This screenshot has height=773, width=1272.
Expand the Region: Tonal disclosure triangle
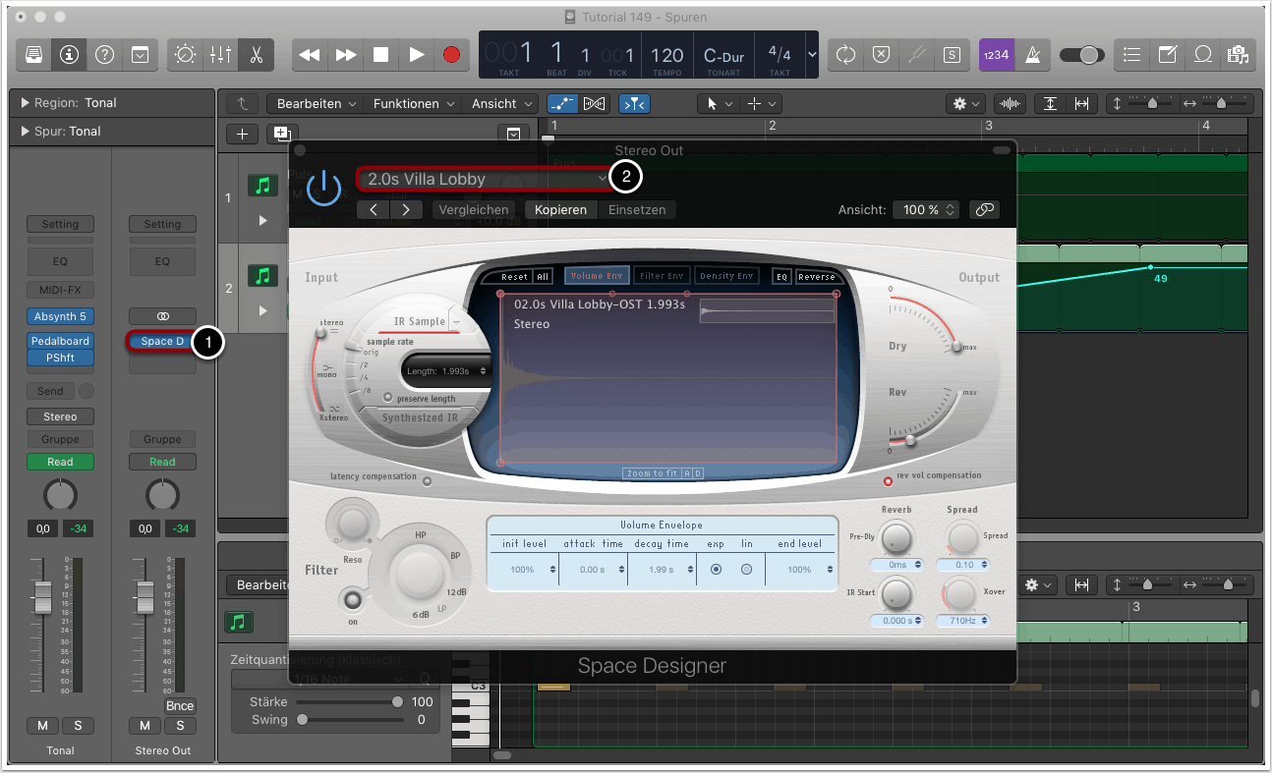25,102
